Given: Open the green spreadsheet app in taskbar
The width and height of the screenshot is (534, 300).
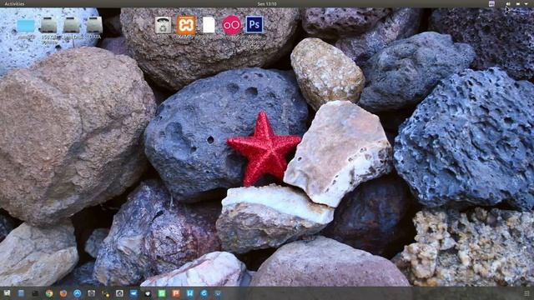Looking at the screenshot, I should pyautogui.click(x=162, y=293).
